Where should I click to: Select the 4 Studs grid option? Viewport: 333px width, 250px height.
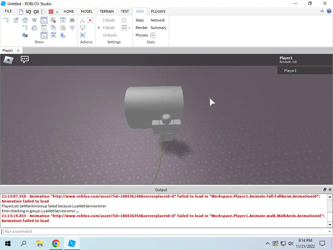[x=109, y=28]
